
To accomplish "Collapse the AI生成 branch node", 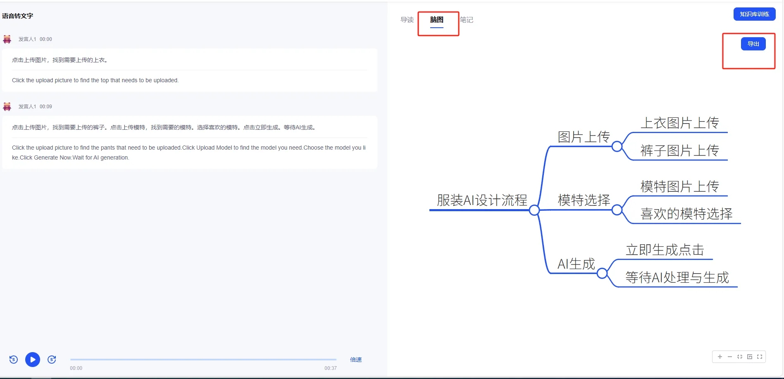I will tap(602, 273).
